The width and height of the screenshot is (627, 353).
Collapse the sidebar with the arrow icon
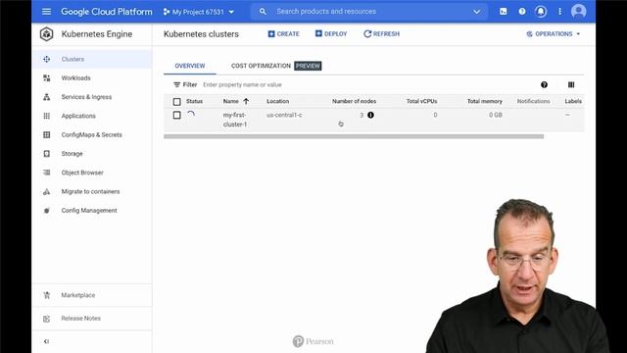pos(46,341)
